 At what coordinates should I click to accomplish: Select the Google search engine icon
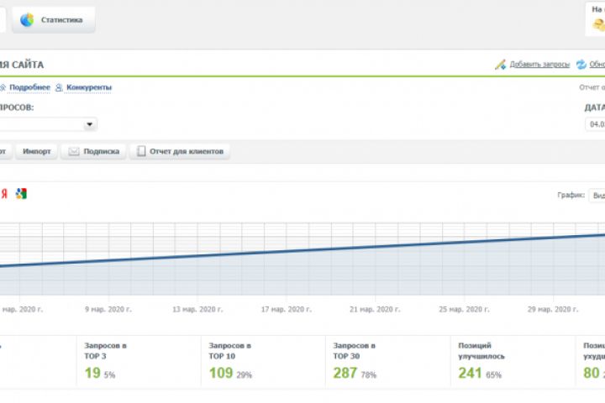21,194
